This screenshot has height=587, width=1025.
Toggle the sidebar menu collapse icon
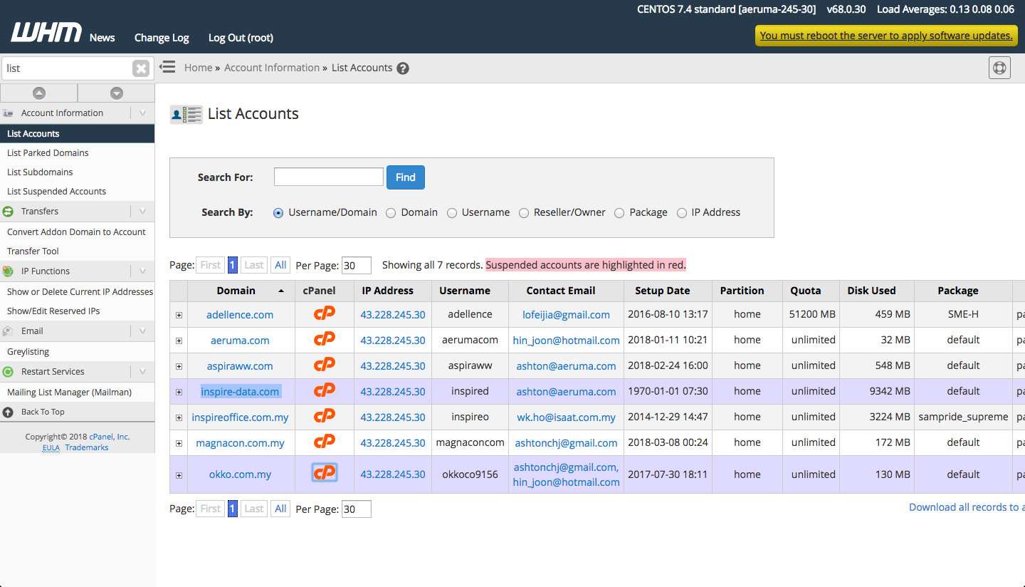167,67
